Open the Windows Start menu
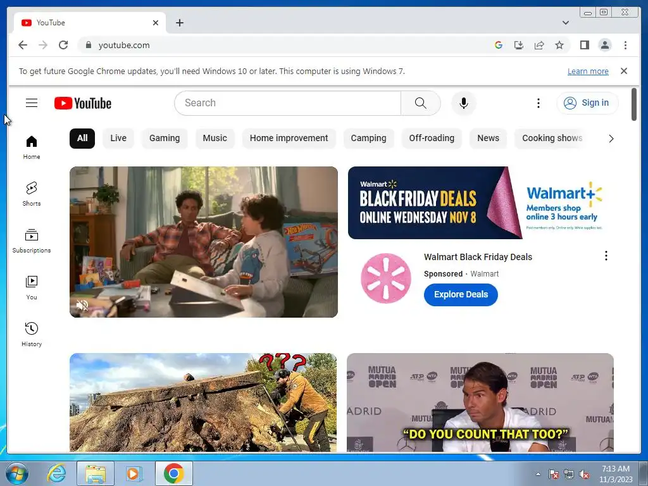Viewport: 648px width, 486px height. pyautogui.click(x=17, y=473)
